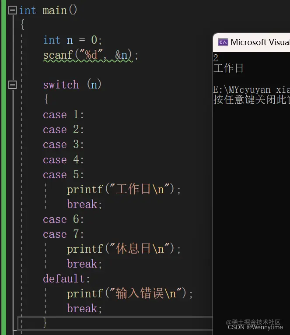Click printf("输入错误\n") statement
290x335 pixels.
coord(130,293)
